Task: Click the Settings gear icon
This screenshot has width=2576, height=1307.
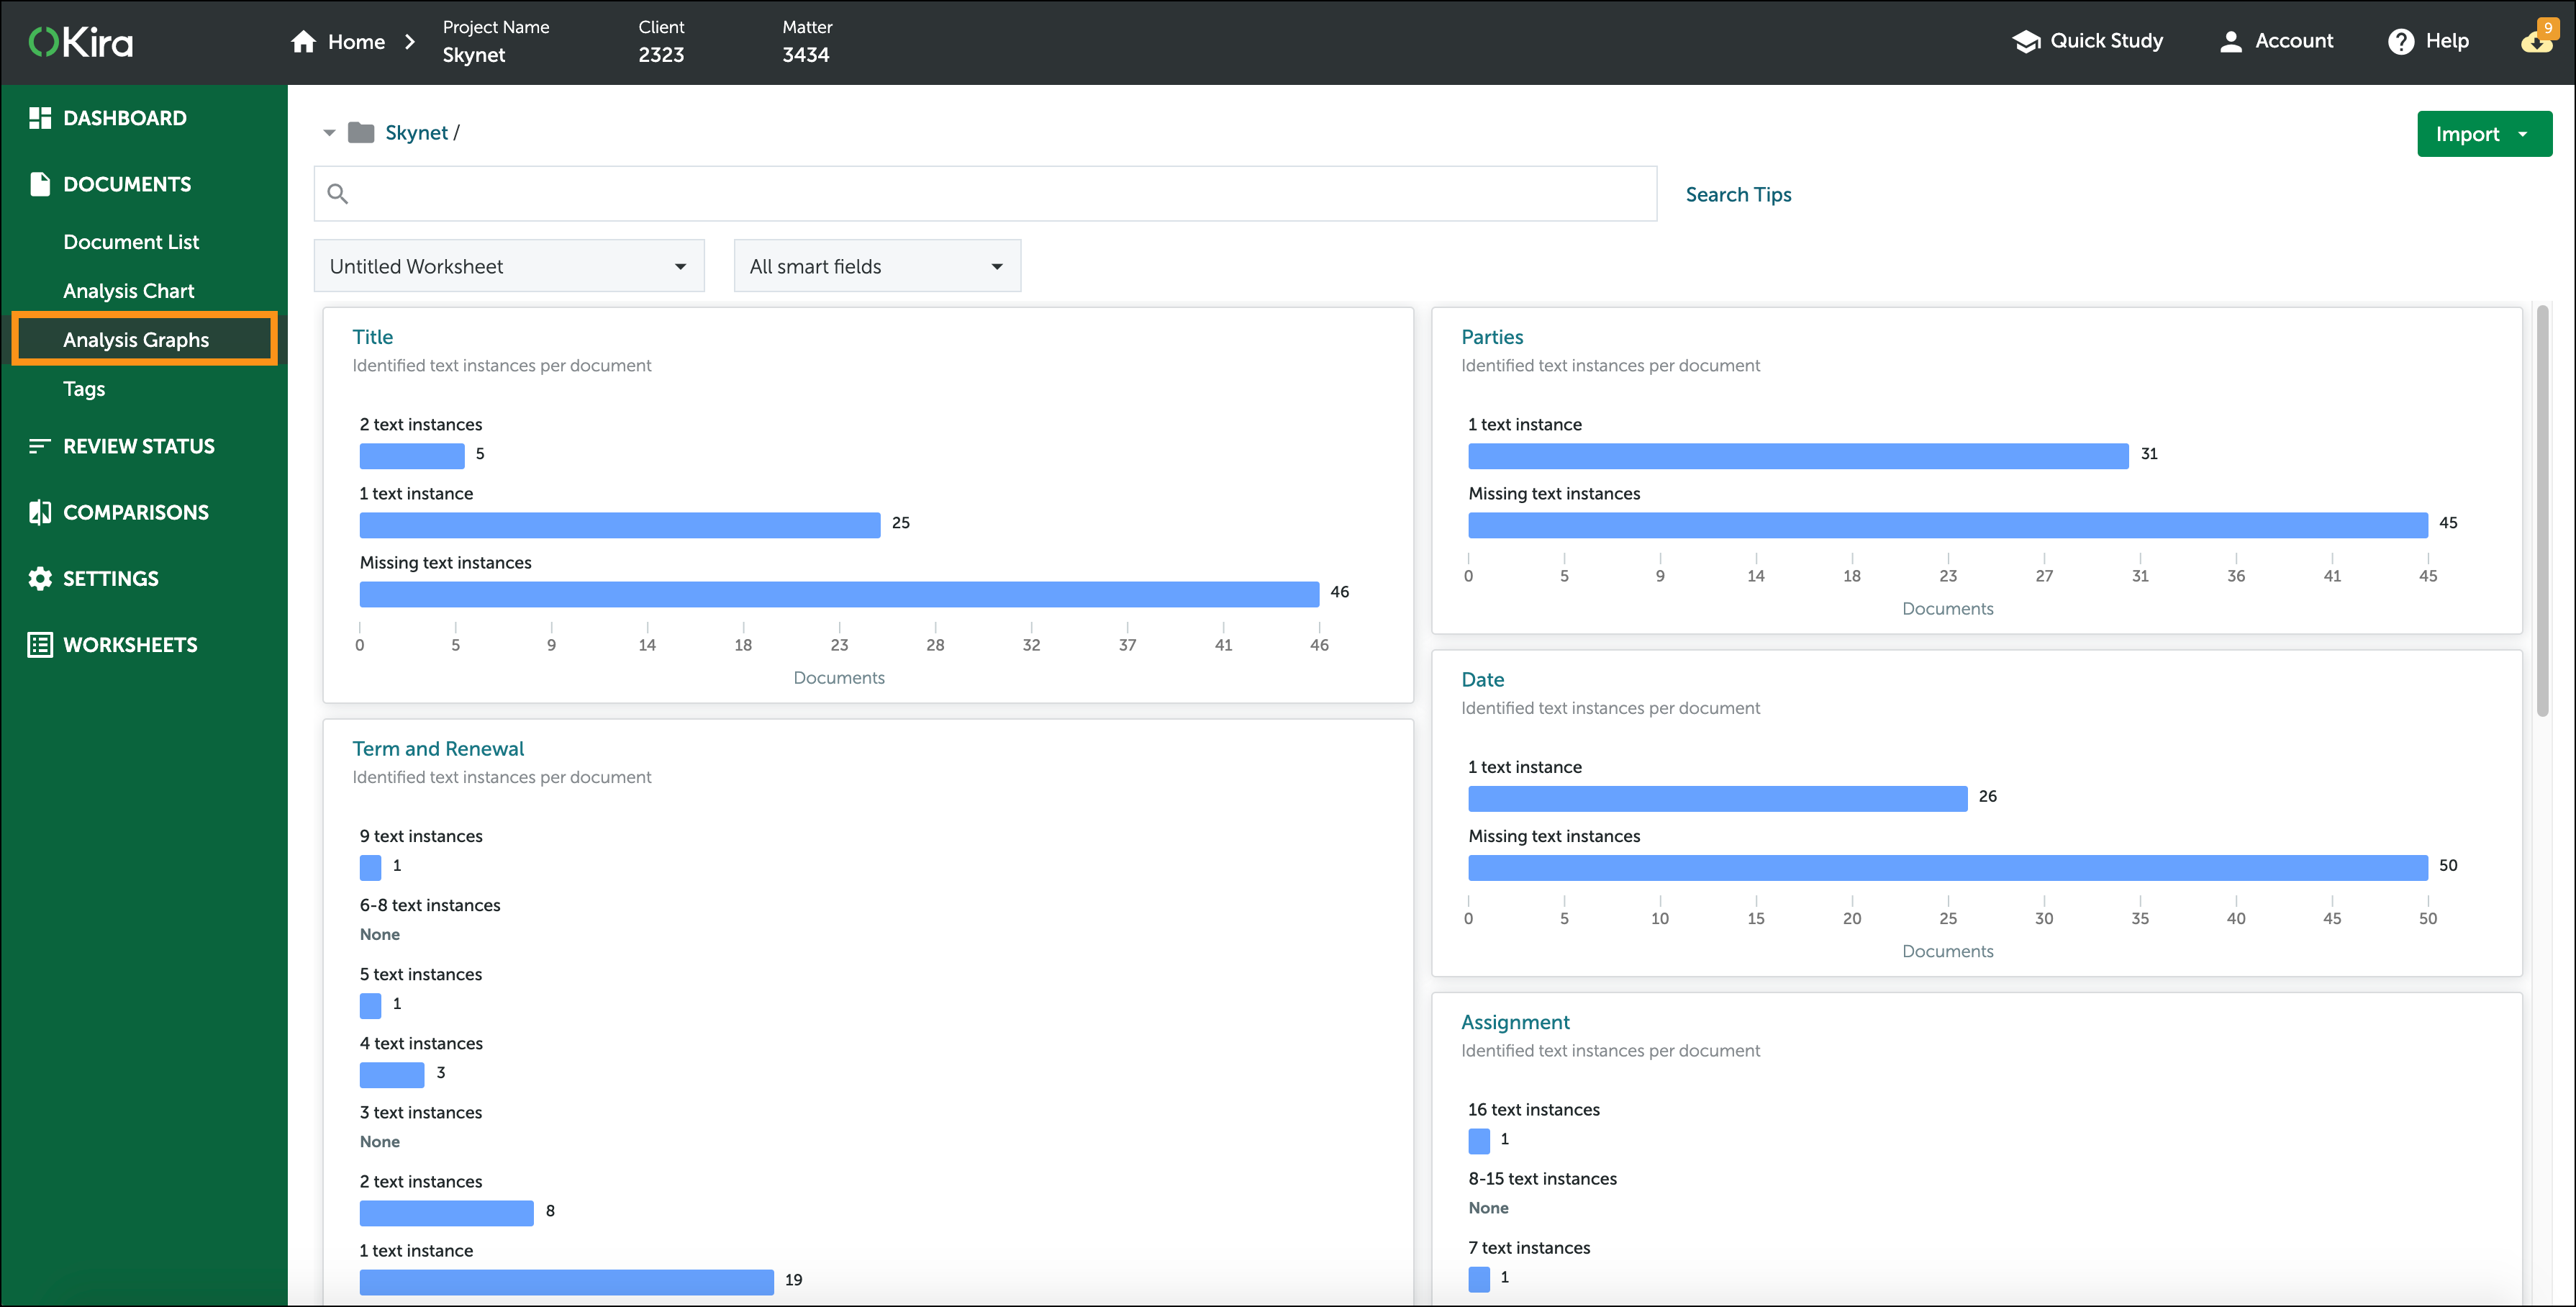Action: click(x=40, y=578)
